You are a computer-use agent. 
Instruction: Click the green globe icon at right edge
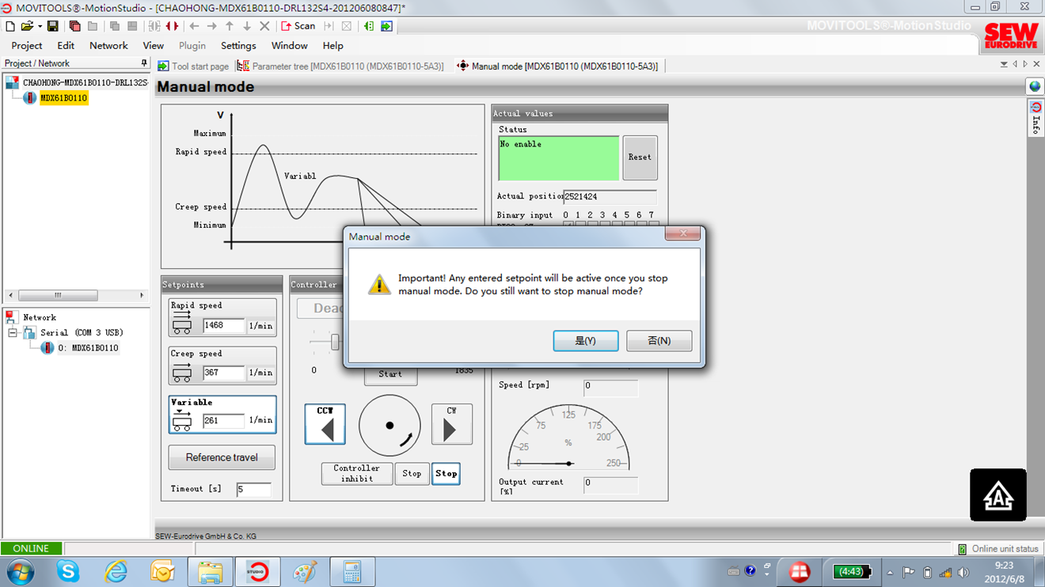click(1035, 86)
